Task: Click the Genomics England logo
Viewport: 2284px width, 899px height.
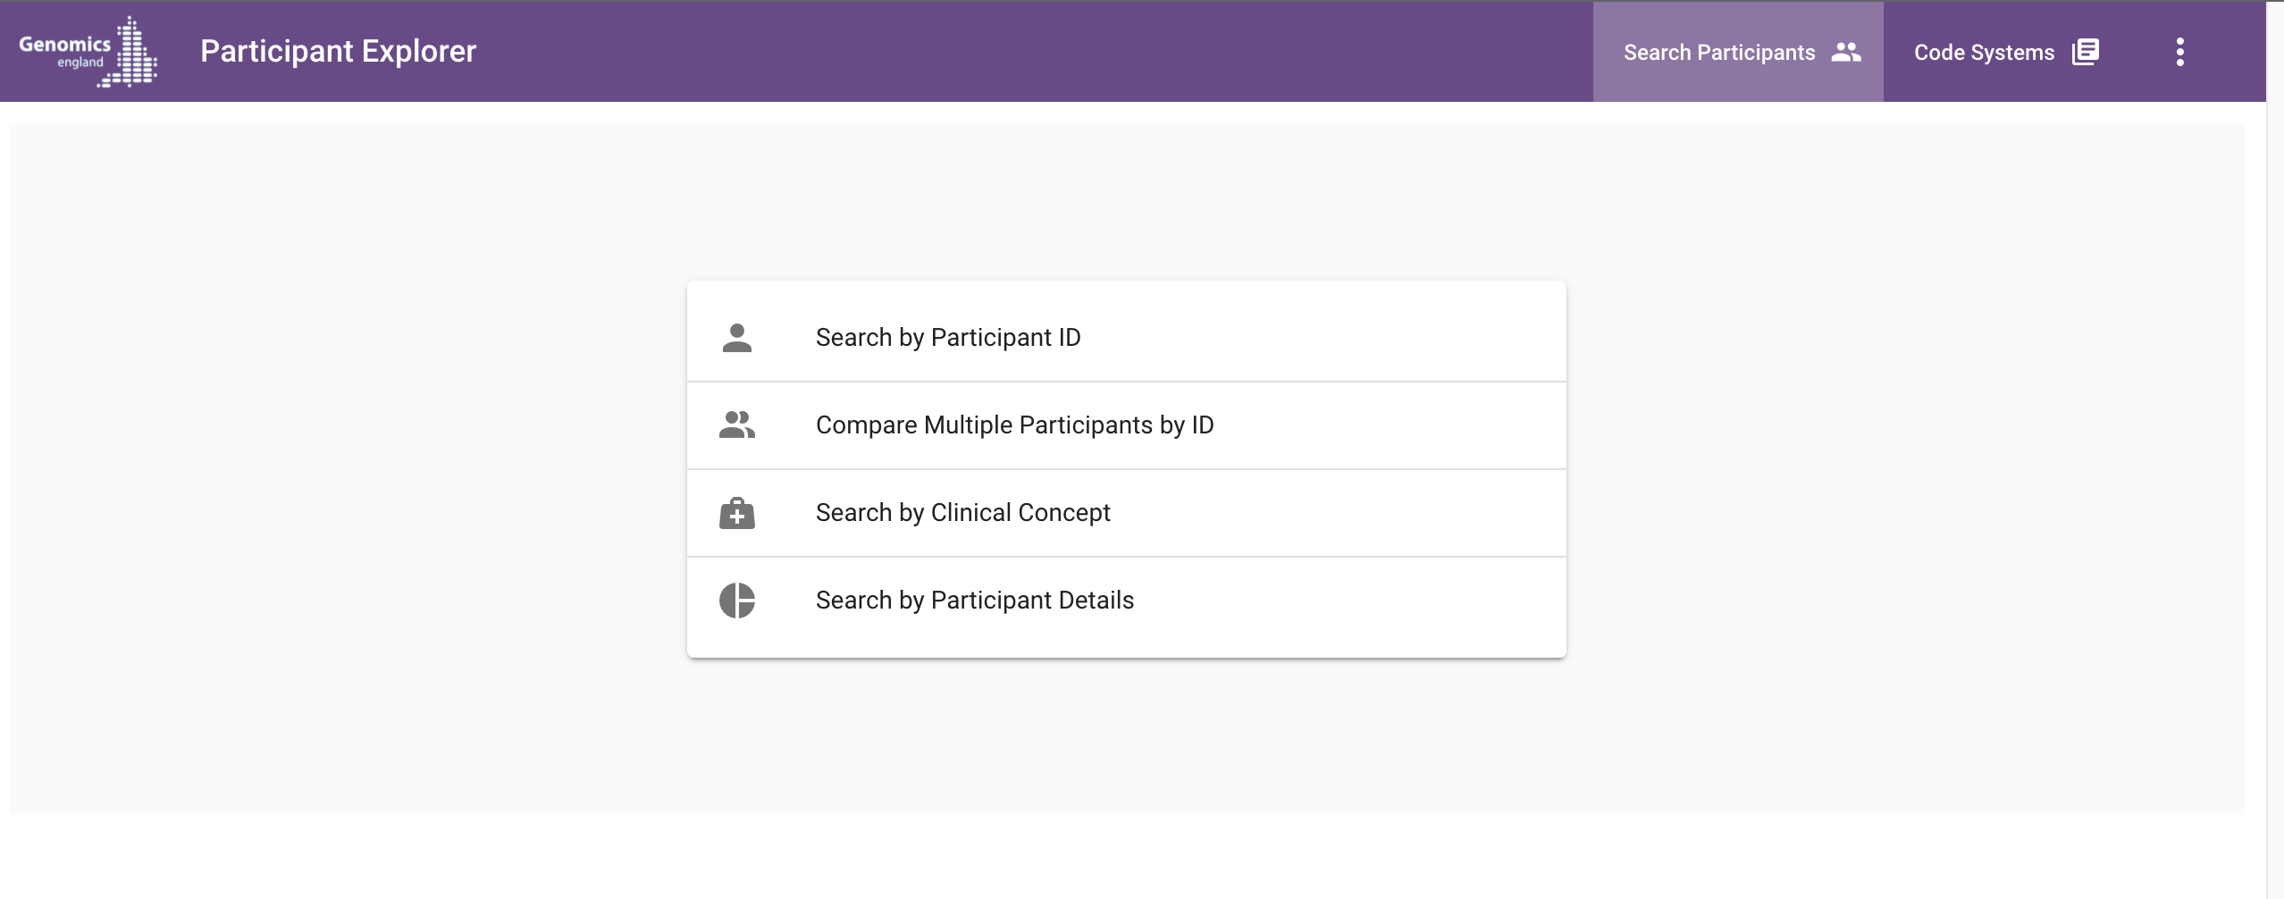Action: (x=88, y=52)
